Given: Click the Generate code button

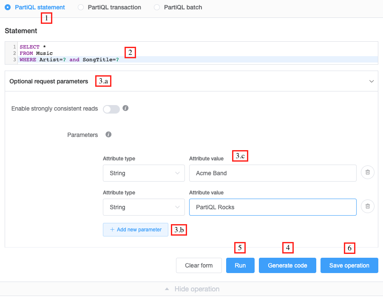Looking at the screenshot, I should 287,265.
